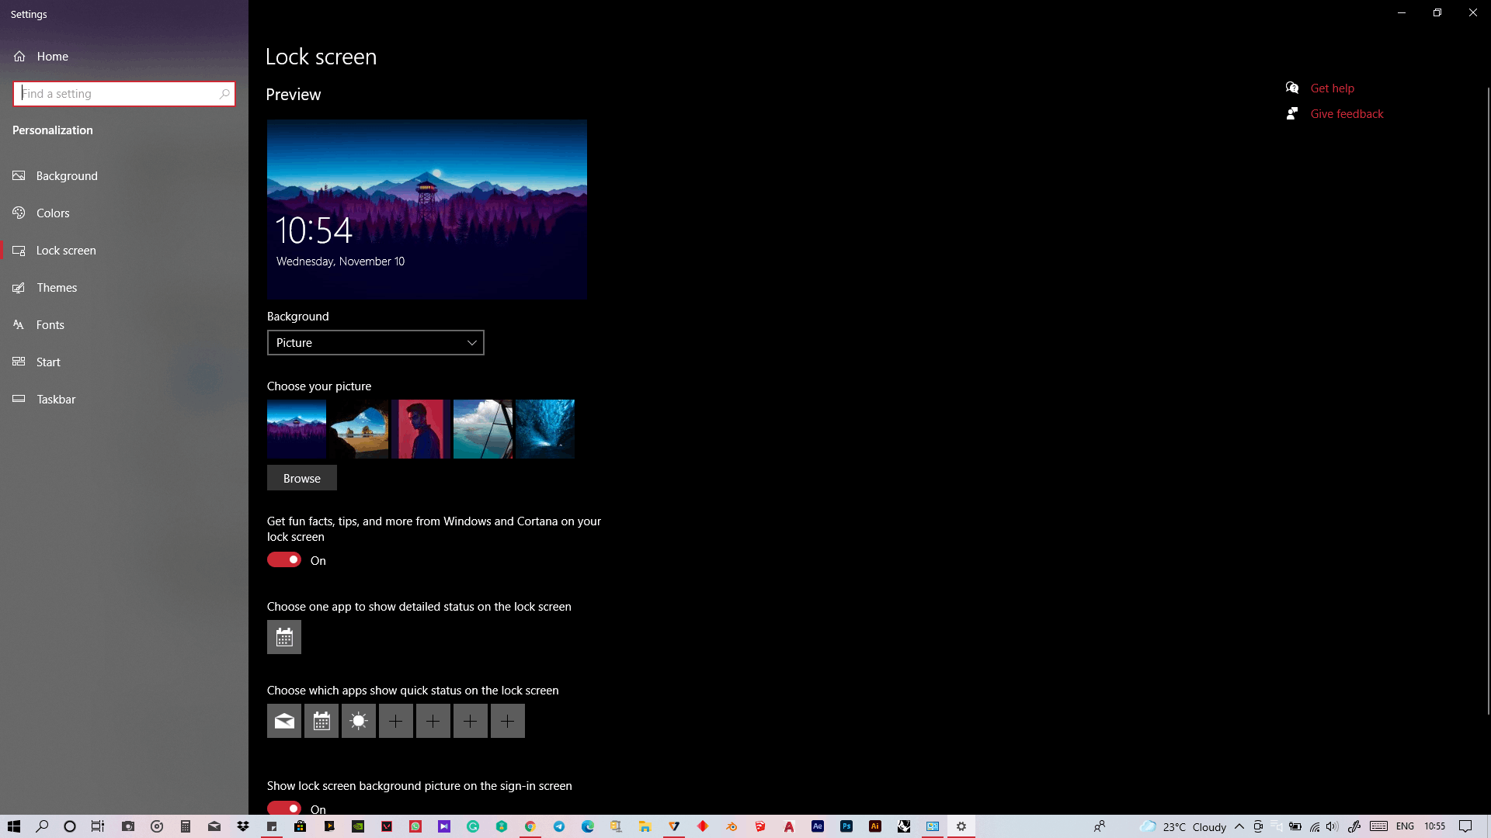
Task: Open the Background Picture dropdown
Action: point(376,343)
